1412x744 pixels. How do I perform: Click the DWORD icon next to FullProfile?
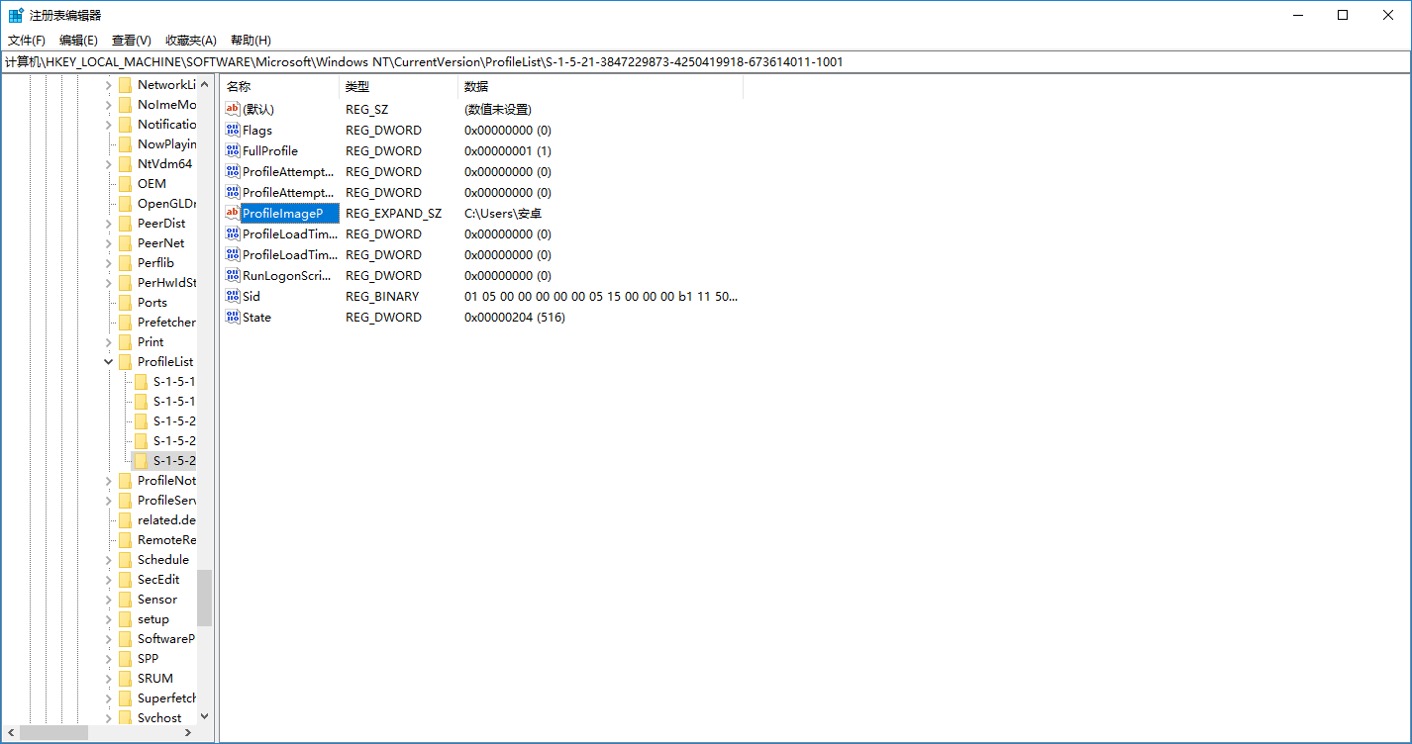click(233, 150)
